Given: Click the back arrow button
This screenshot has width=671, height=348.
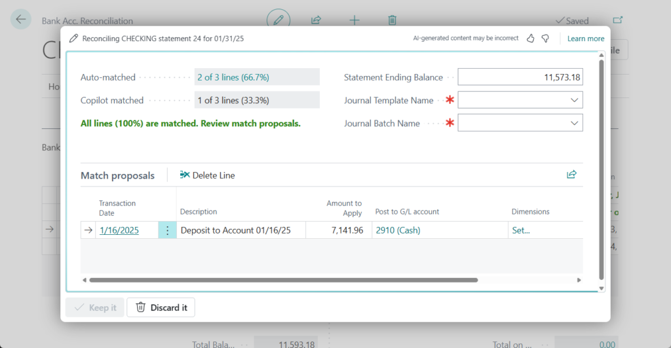Looking at the screenshot, I should [21, 20].
